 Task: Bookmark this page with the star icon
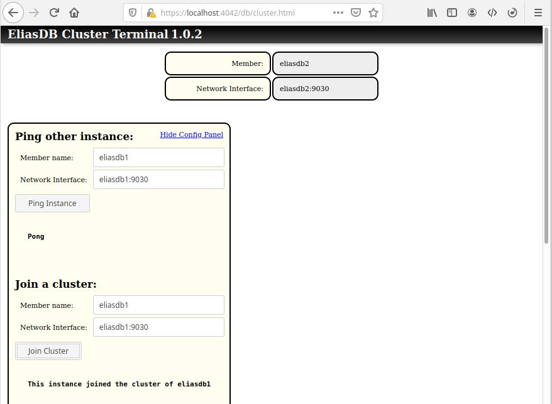[373, 13]
